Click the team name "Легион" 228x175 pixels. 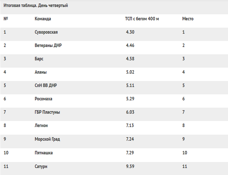[41, 125]
